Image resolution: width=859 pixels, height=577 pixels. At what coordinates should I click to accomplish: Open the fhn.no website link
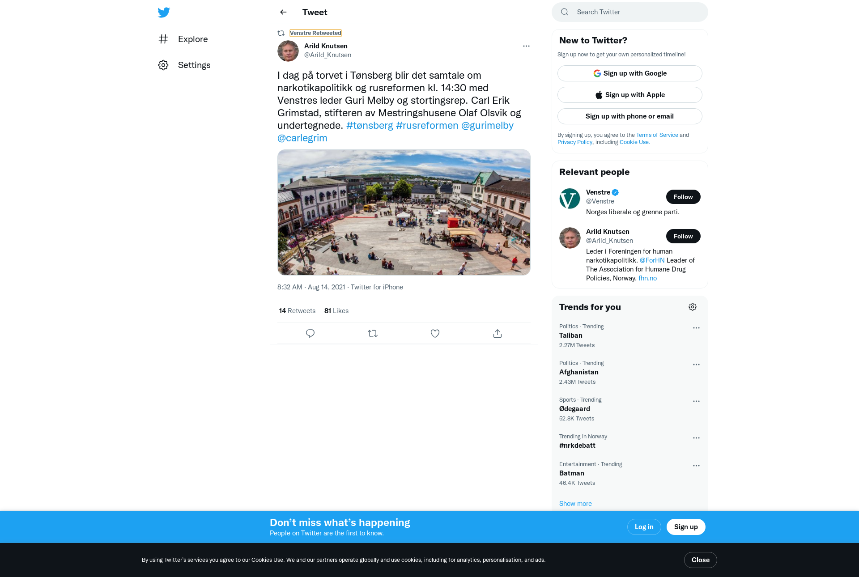pyautogui.click(x=647, y=278)
